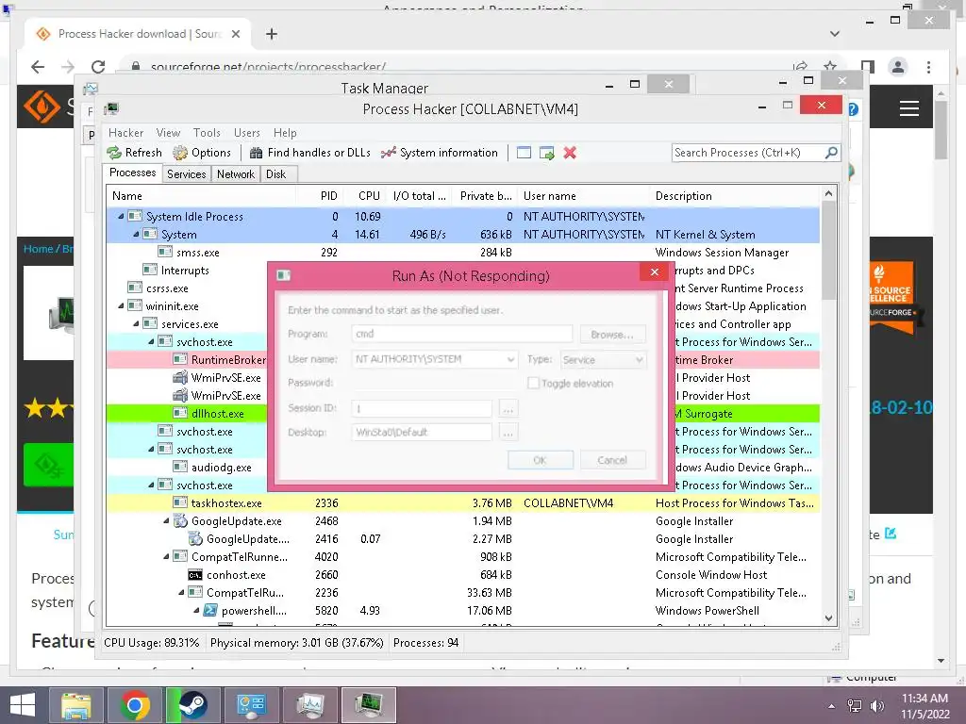Click red X terminate icon in toolbar

(570, 153)
